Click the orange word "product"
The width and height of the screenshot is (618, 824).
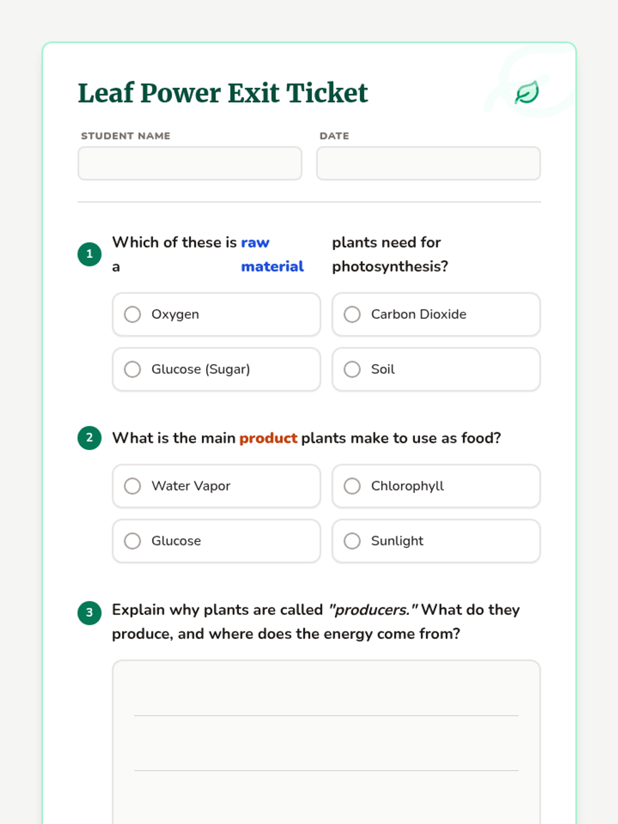tap(268, 438)
